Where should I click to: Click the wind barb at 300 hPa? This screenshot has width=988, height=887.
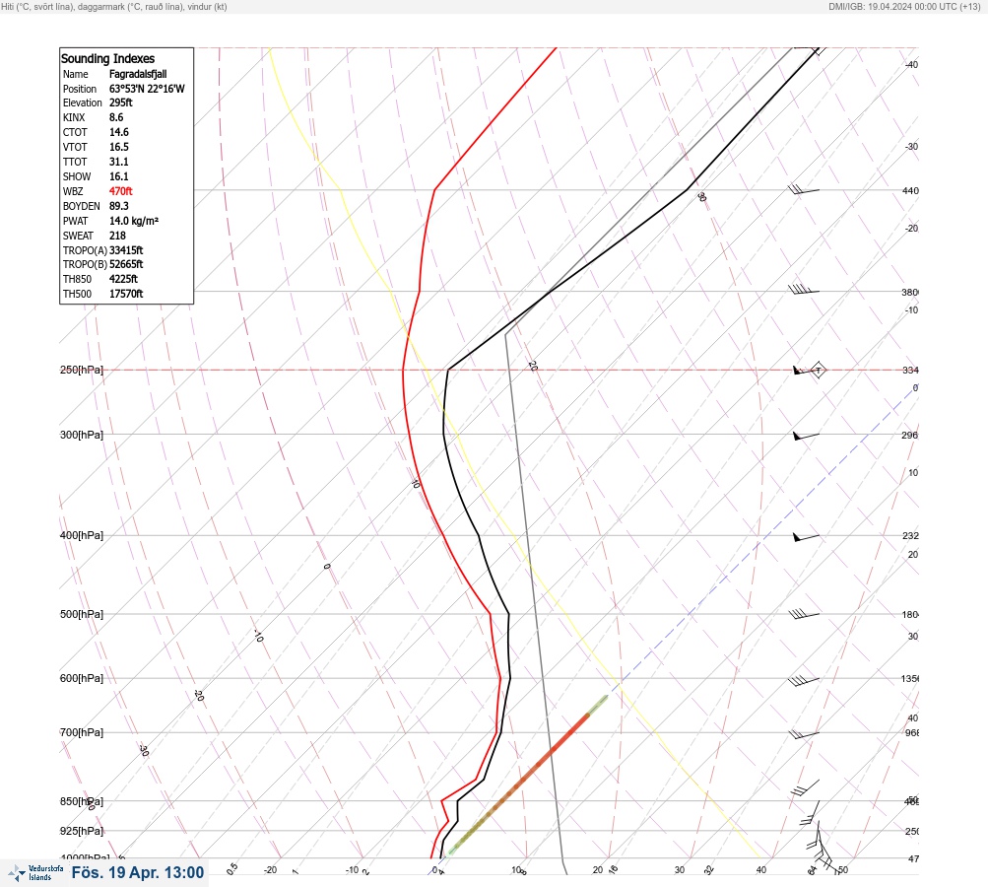[x=806, y=436]
